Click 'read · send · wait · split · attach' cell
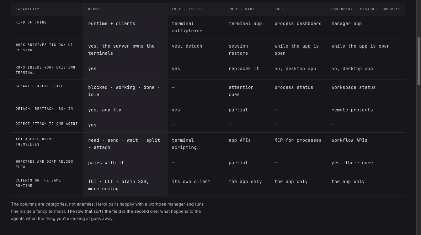 point(125,144)
